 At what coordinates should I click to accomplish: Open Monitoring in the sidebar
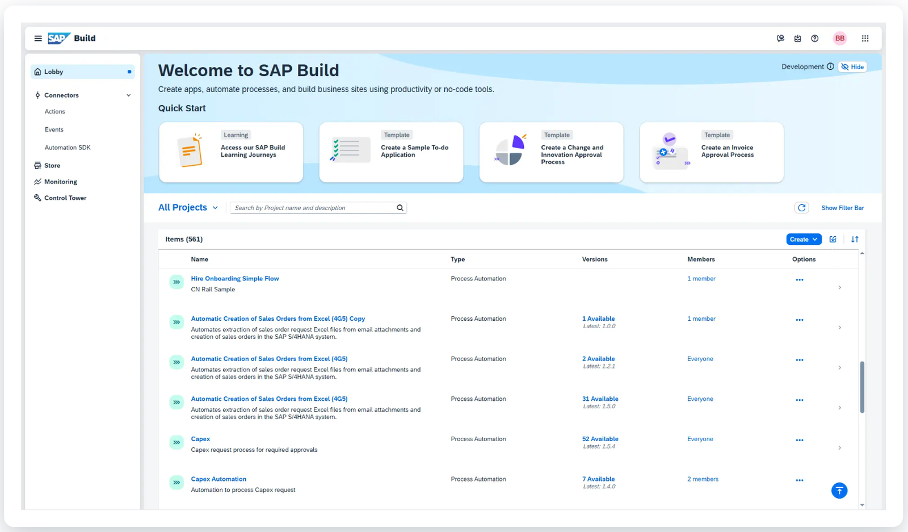[x=60, y=182]
